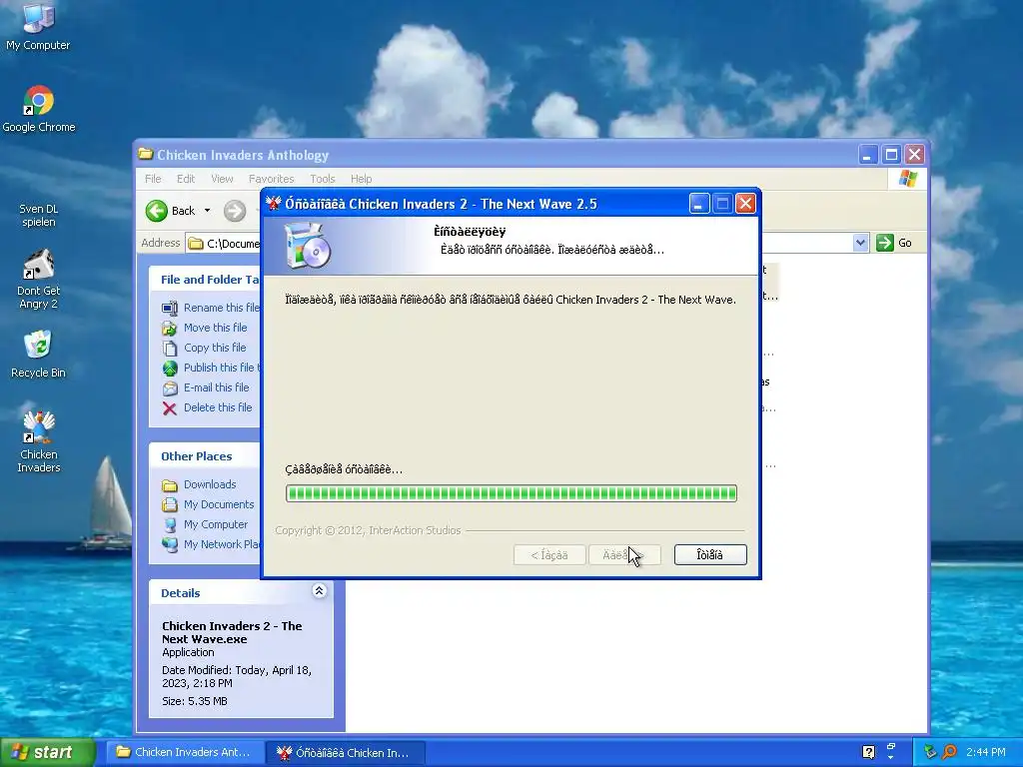Click the 2:44 PM system clock

(986, 752)
